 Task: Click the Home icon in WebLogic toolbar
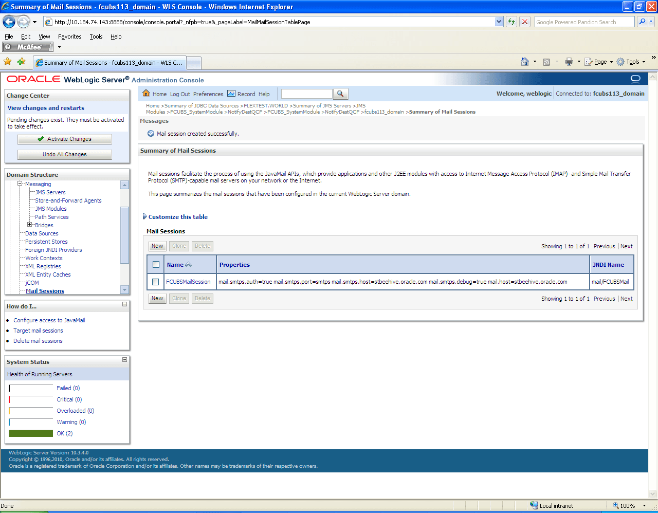click(x=146, y=94)
